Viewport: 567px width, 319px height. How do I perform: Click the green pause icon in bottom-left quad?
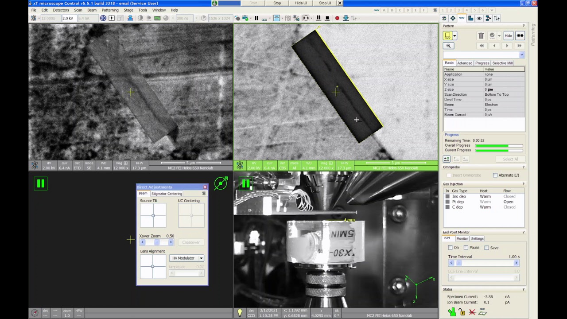tap(40, 183)
